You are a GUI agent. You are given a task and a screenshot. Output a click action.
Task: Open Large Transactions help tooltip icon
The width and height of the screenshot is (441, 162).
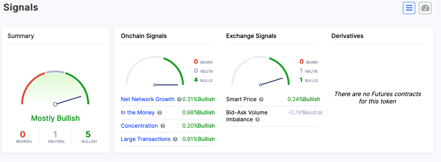click(175, 139)
